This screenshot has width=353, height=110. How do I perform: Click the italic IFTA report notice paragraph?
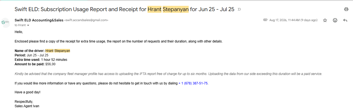click(x=169, y=74)
